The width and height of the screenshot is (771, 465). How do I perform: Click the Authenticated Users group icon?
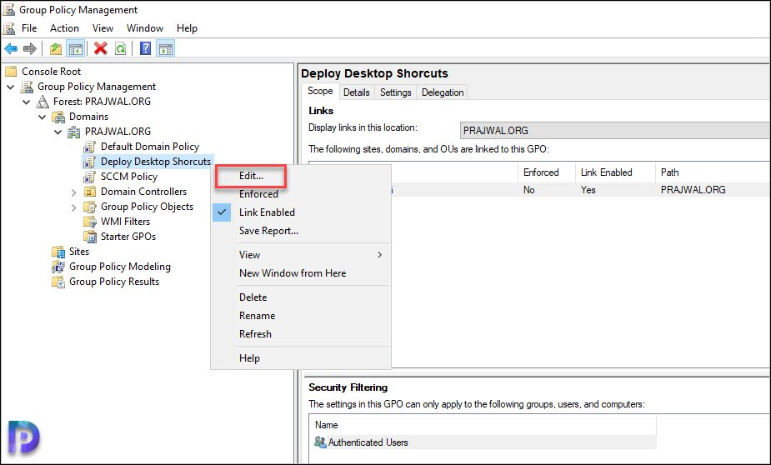tap(320, 442)
